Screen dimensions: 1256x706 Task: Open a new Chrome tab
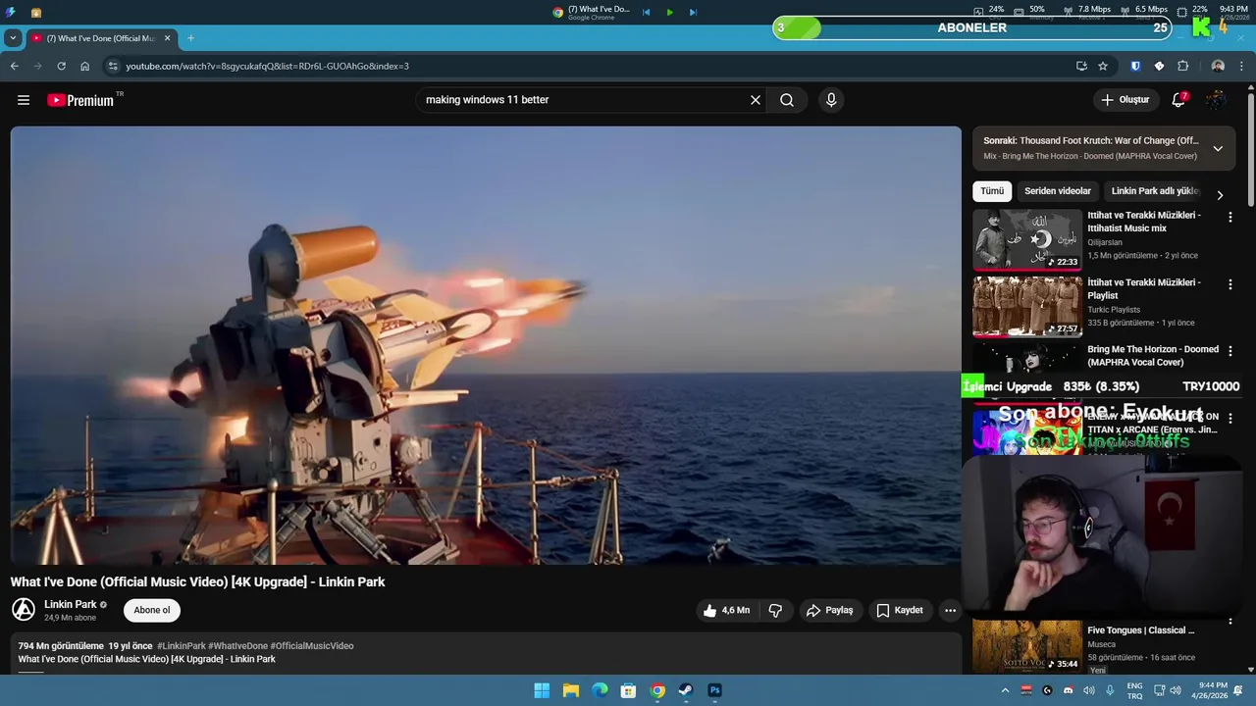(x=190, y=38)
